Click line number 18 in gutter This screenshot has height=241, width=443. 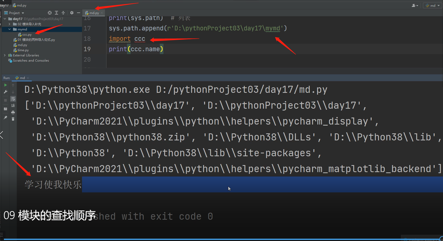coord(87,39)
